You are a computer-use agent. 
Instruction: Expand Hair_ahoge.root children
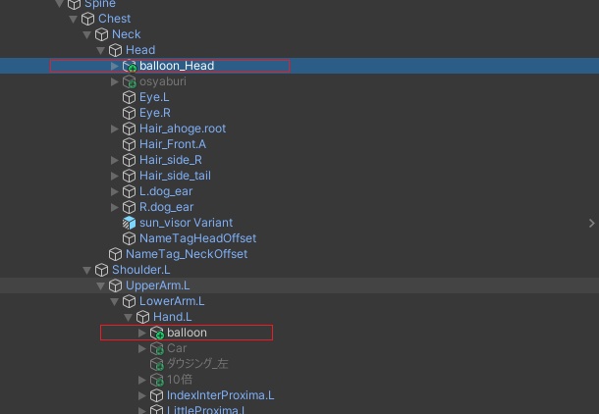115,129
